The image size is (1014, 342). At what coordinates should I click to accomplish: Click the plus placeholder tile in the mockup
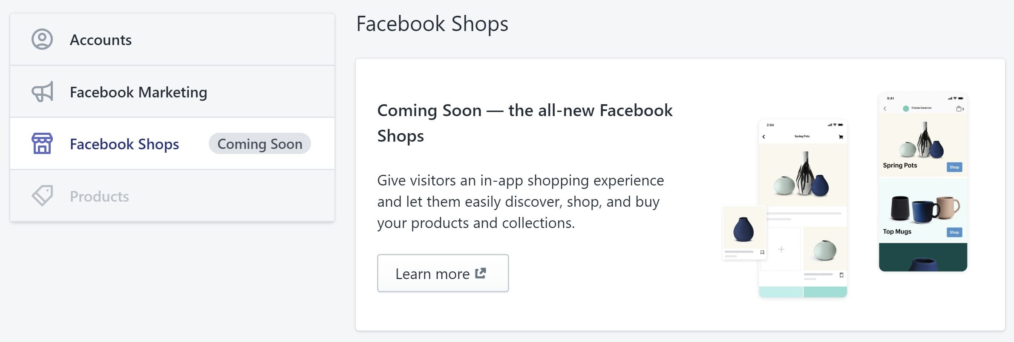(781, 249)
